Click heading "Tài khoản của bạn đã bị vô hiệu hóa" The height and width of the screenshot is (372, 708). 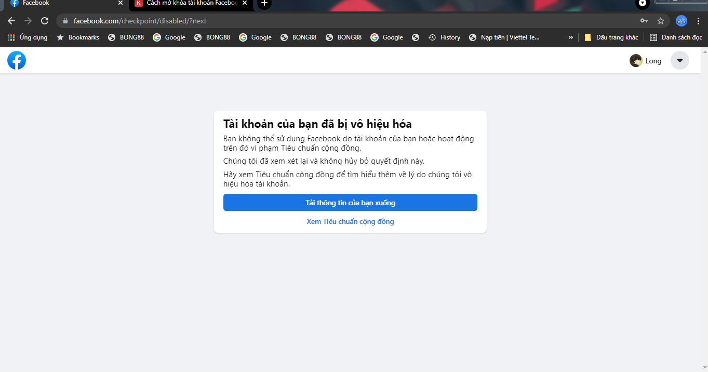317,124
